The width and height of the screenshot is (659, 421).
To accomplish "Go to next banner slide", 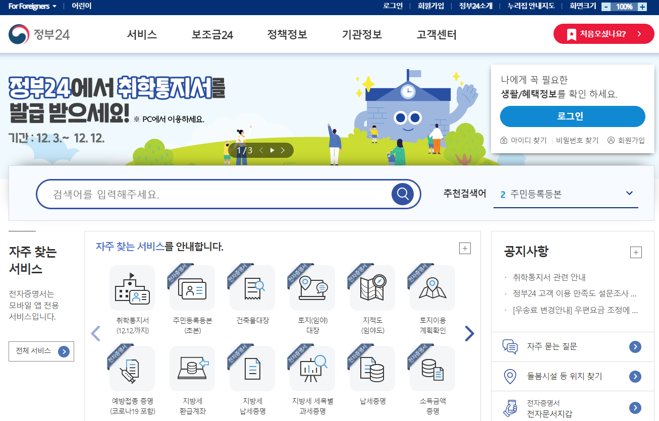I will 283,150.
